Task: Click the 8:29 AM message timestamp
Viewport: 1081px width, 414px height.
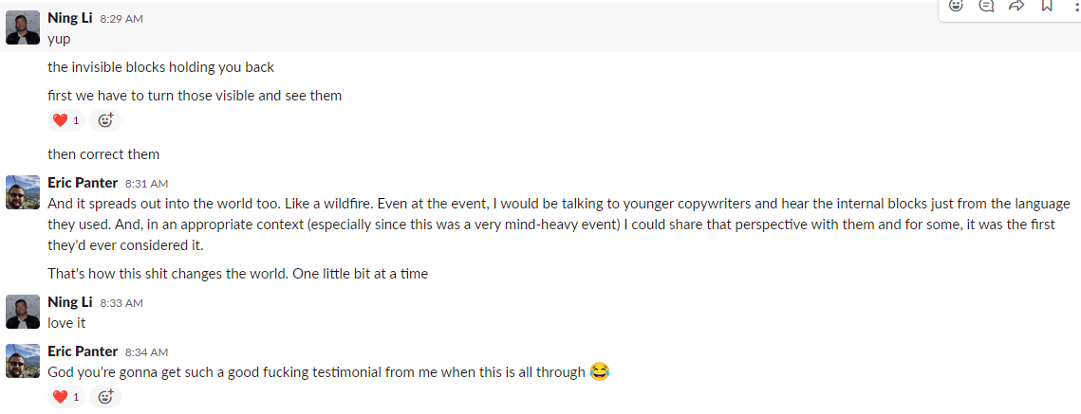Action: click(121, 19)
